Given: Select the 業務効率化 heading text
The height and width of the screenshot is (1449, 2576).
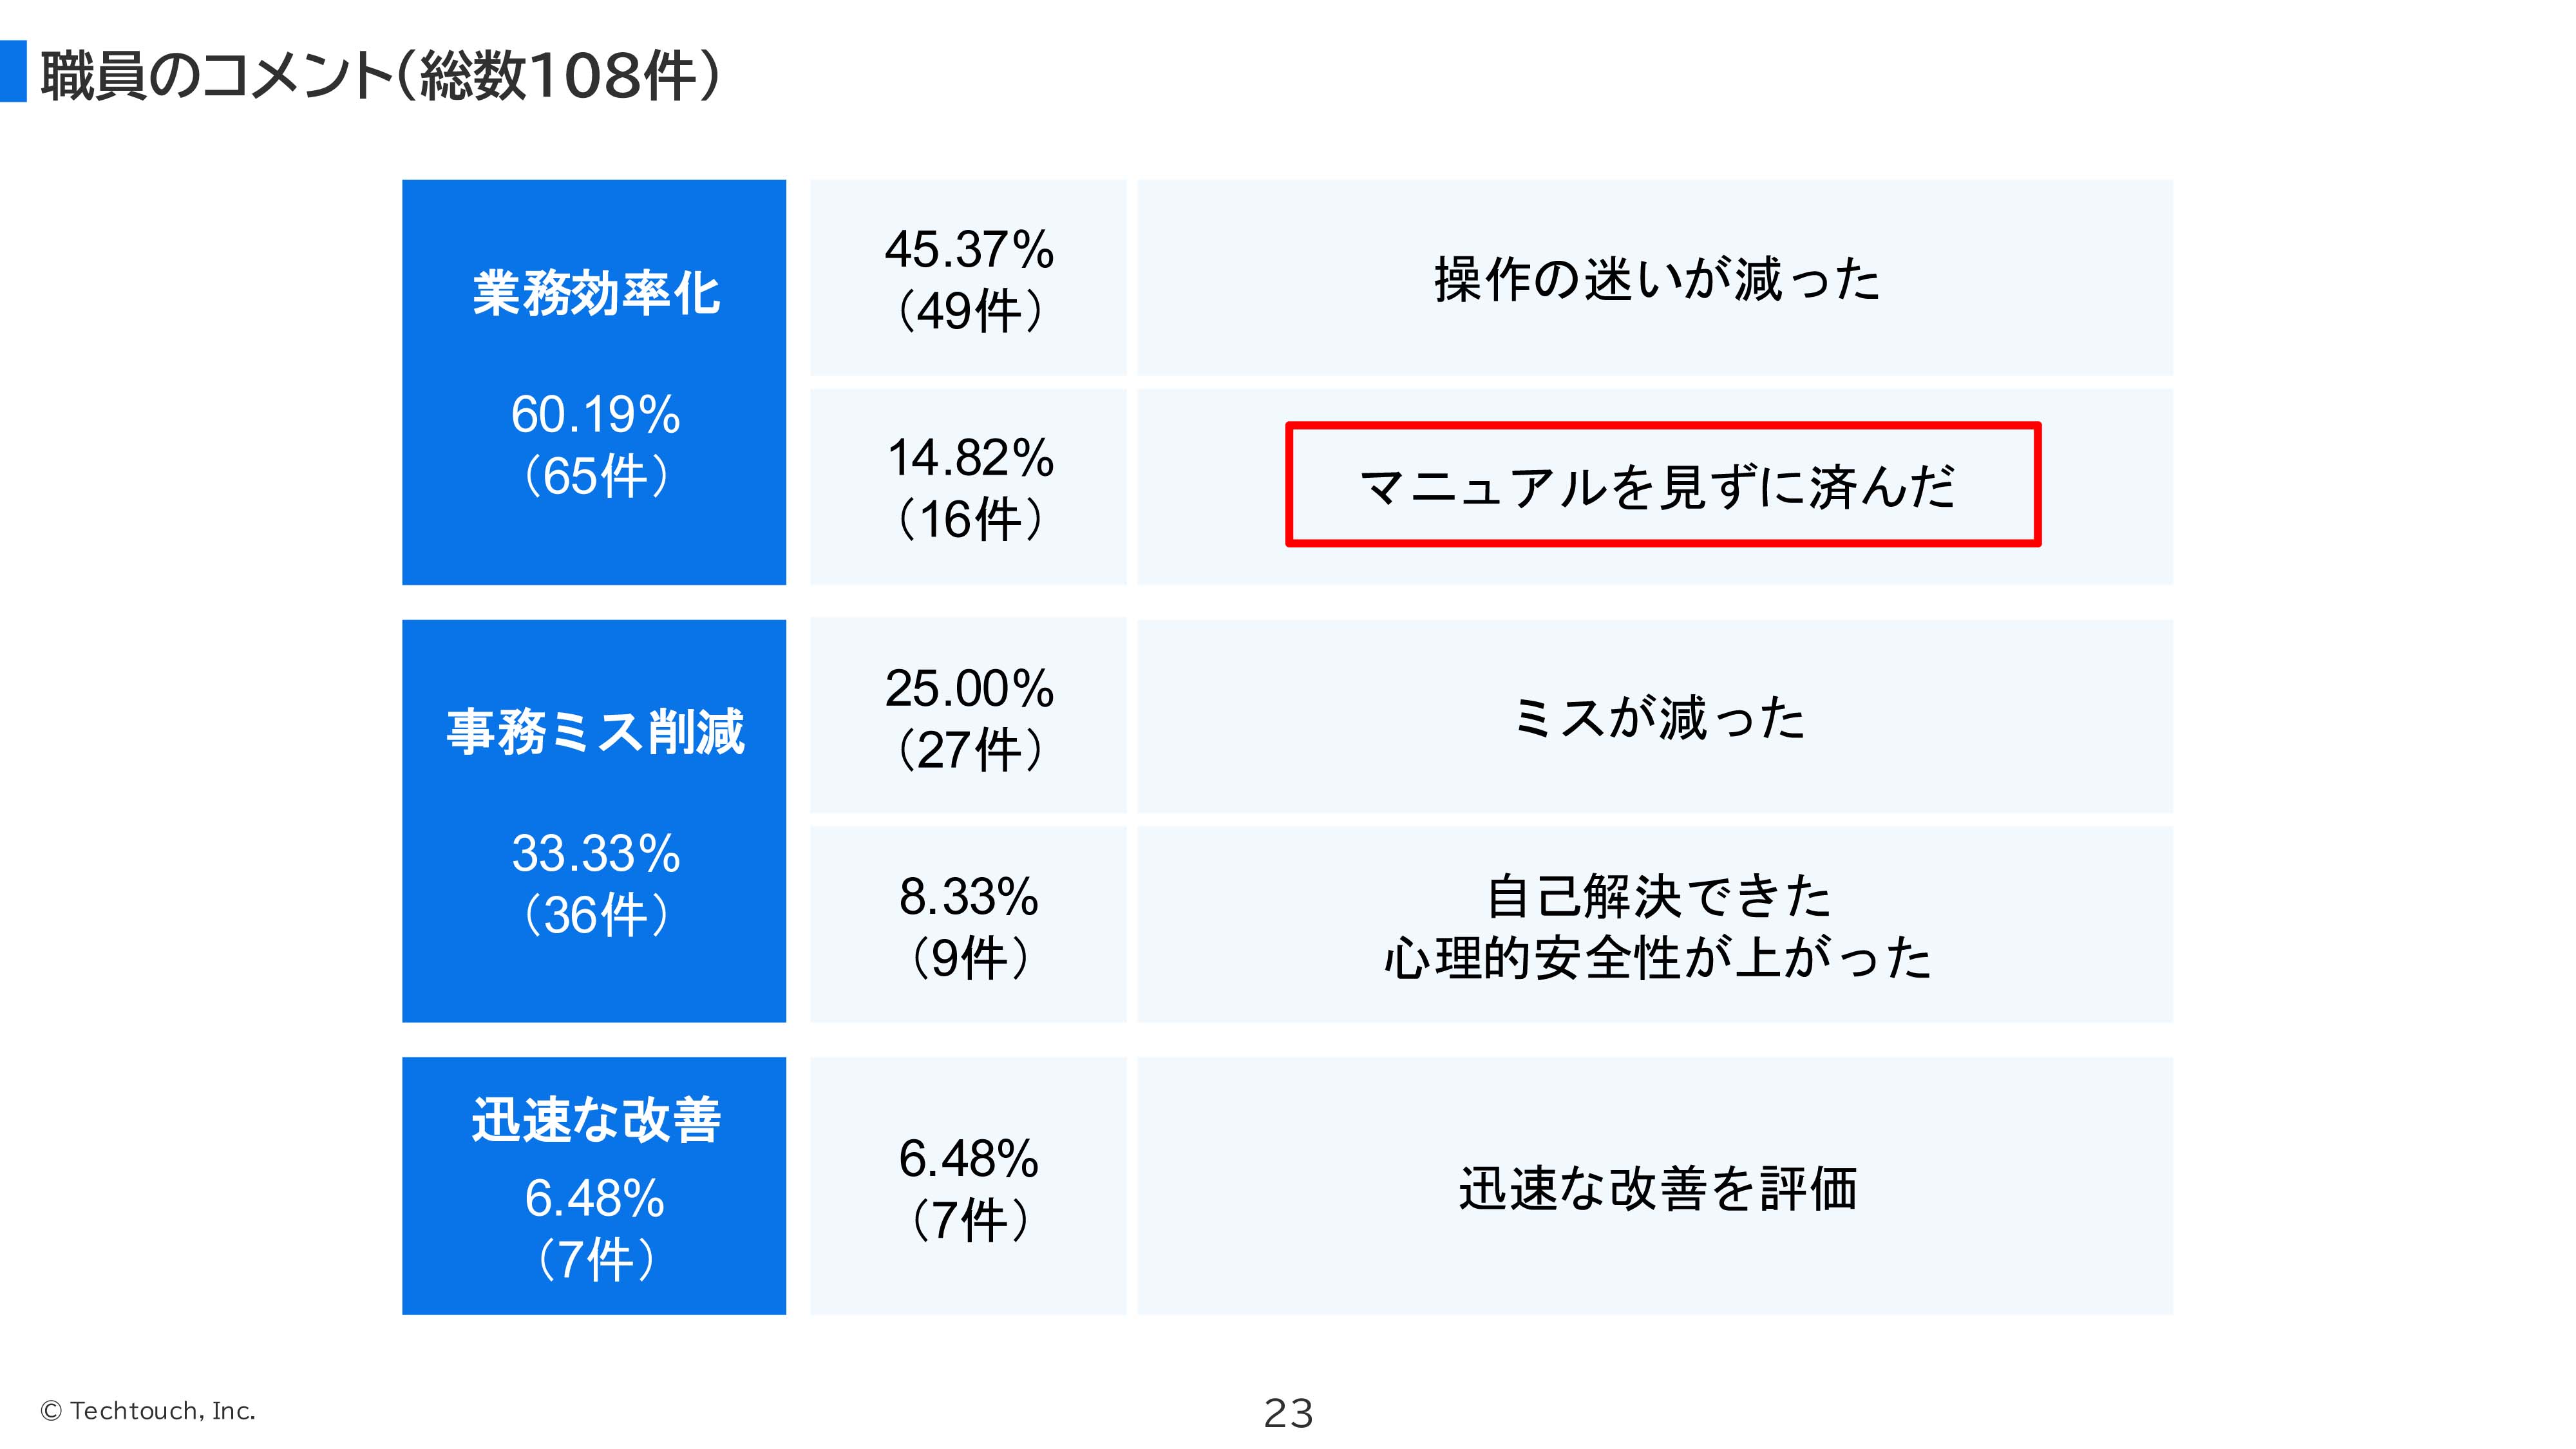Looking at the screenshot, I should 596,293.
